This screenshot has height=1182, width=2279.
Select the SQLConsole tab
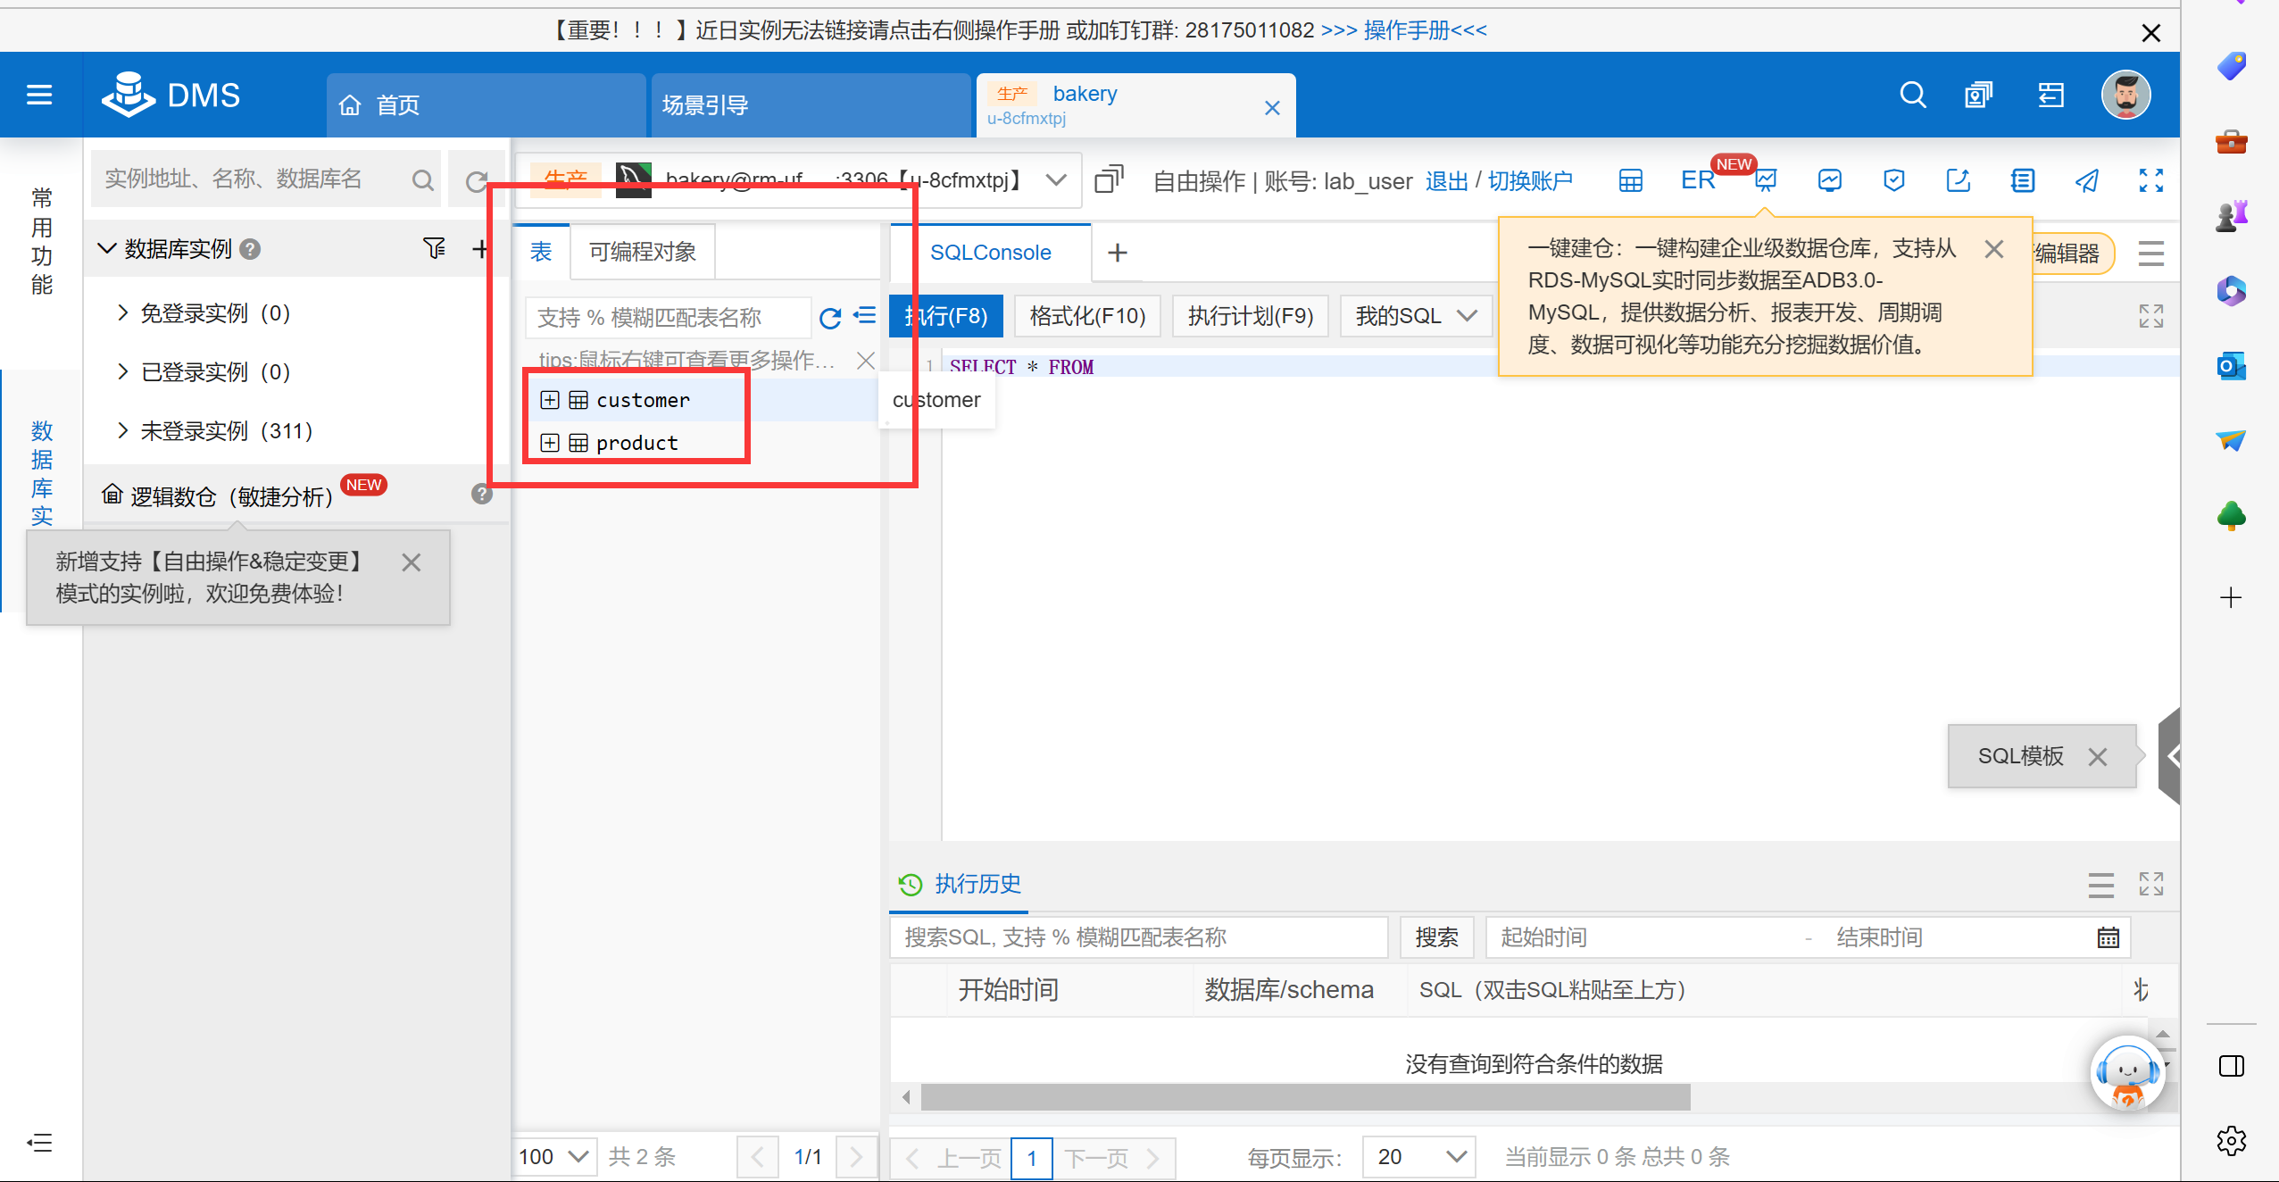point(991,253)
